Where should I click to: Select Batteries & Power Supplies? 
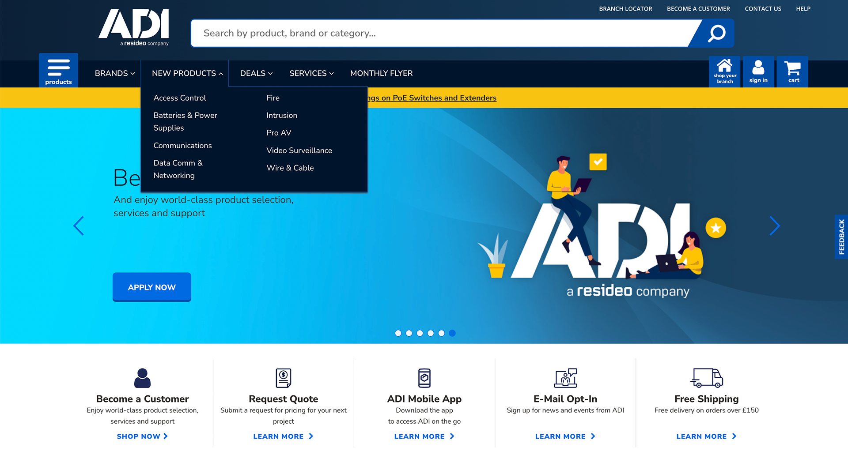(x=185, y=122)
